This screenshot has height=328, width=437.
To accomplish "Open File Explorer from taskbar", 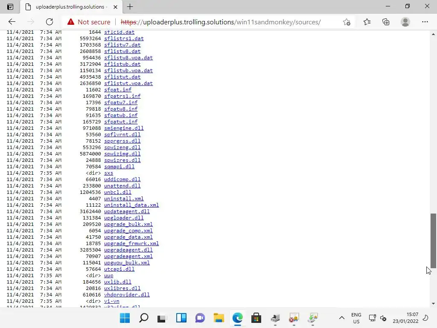I will pos(219,318).
